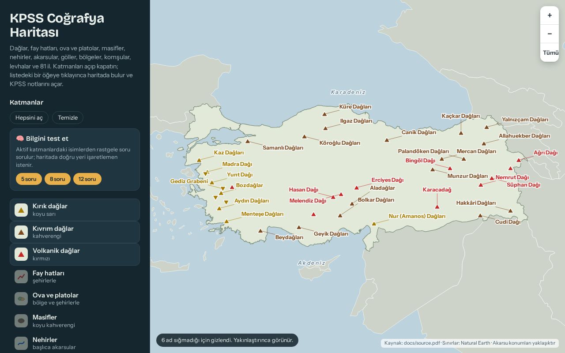565x353 pixels.
Task: Click the Ova ve platolar layer icon
Action: coord(21,299)
